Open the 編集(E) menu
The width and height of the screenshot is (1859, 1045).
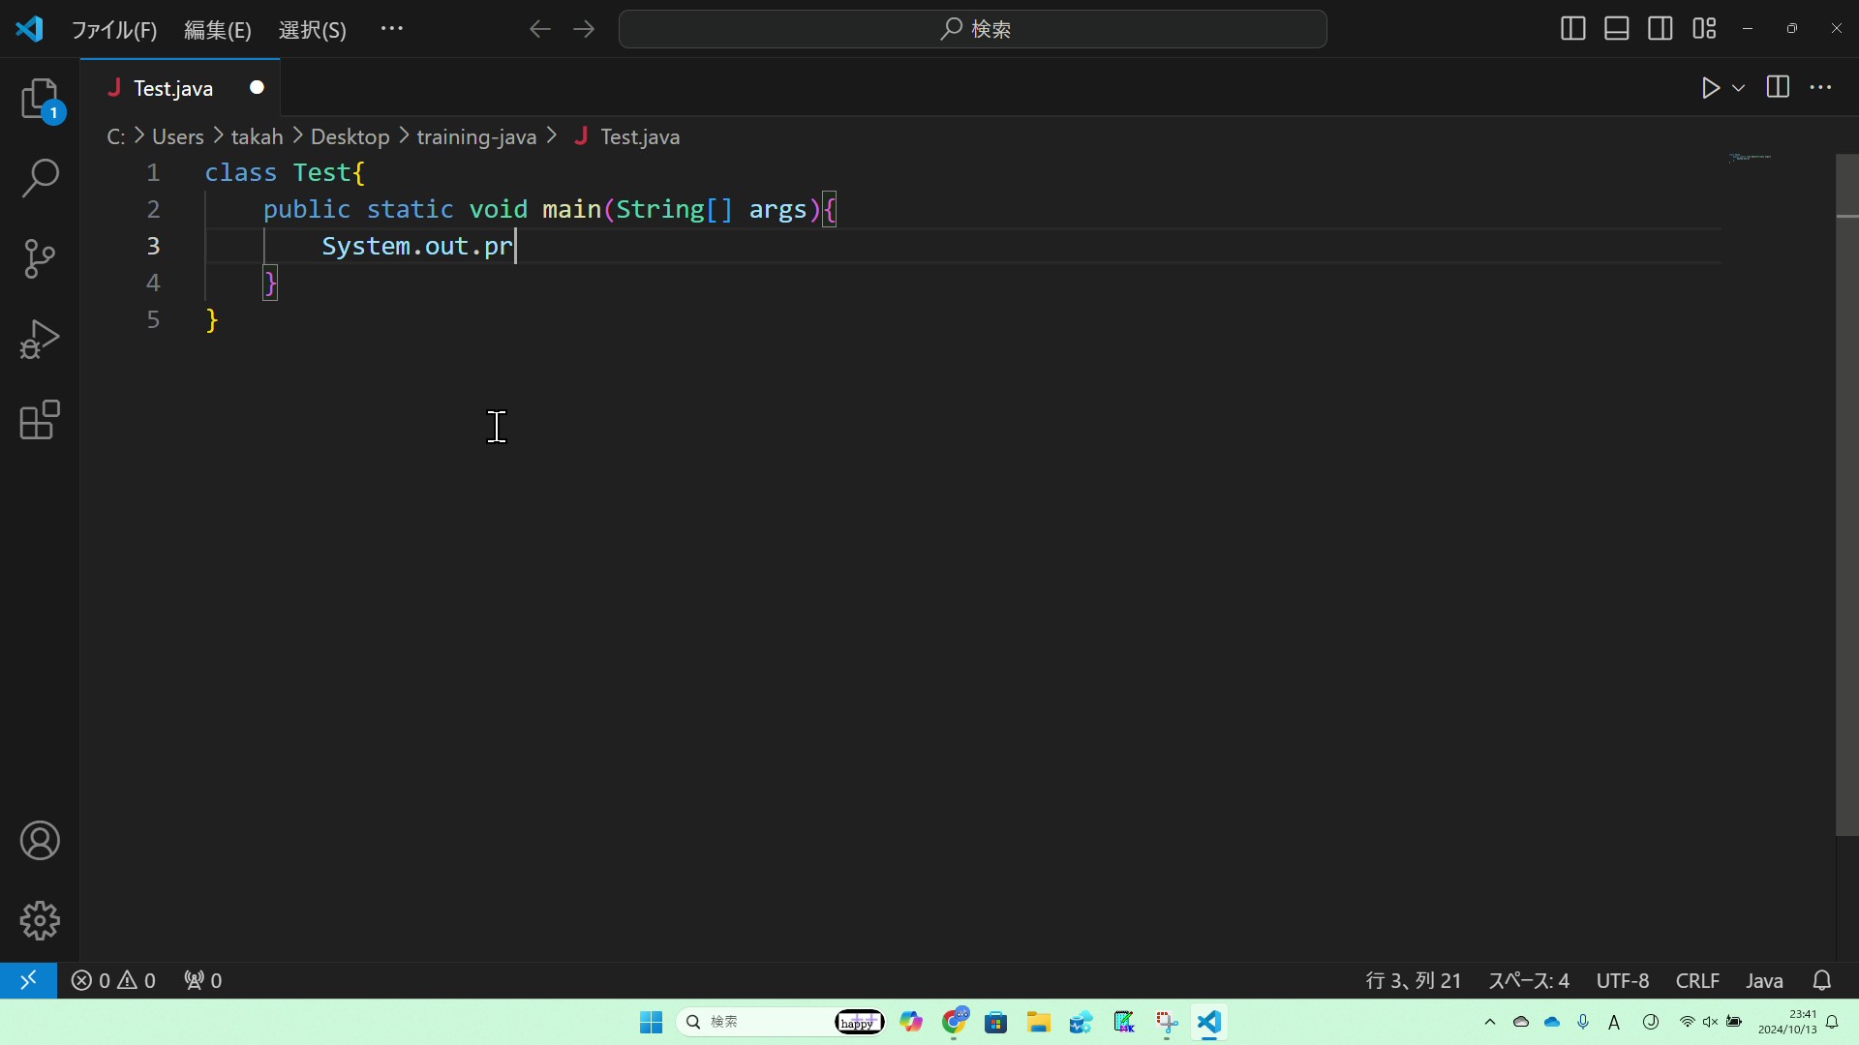[x=218, y=30]
